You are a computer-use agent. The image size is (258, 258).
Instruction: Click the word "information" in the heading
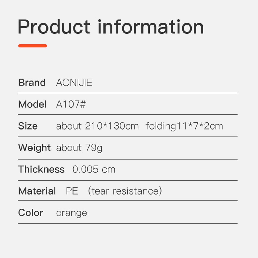tap(151, 27)
